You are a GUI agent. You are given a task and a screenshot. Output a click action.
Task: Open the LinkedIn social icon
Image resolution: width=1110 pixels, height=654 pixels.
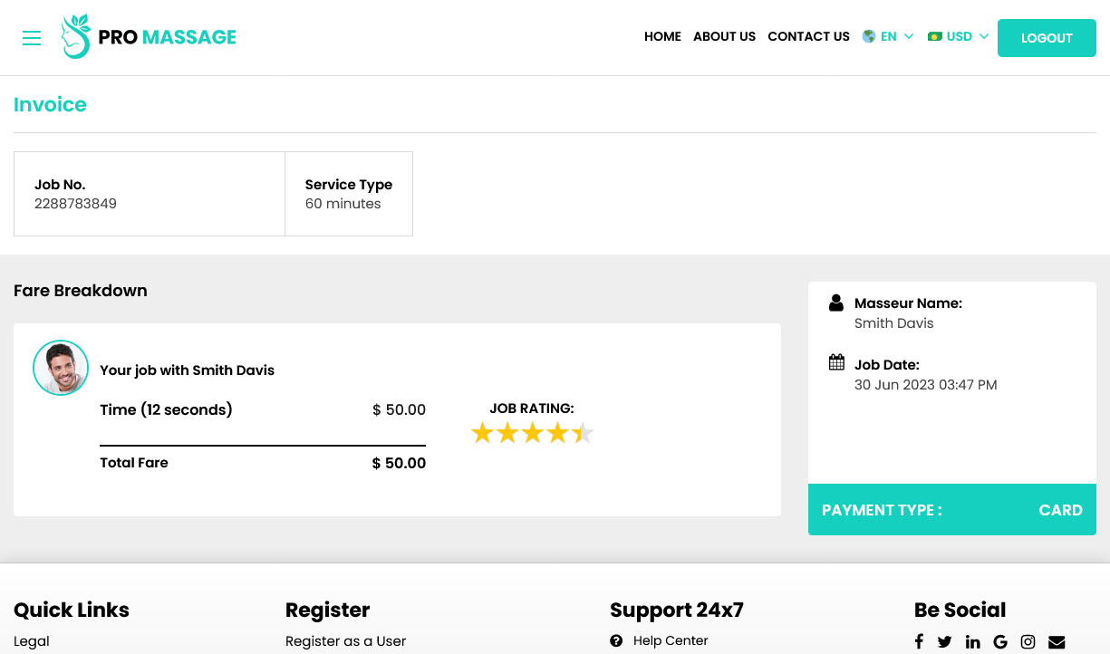click(973, 641)
